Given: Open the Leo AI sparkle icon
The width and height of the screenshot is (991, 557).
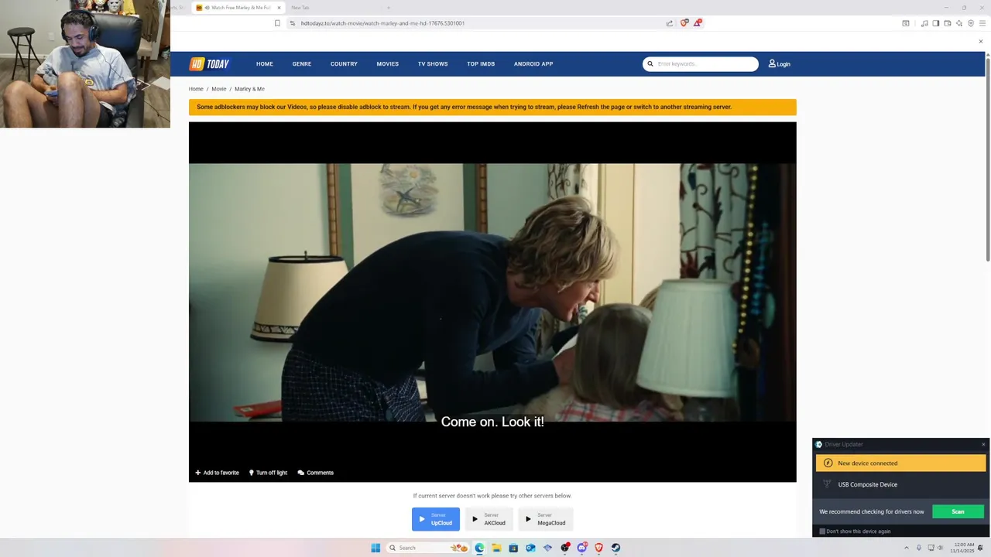Looking at the screenshot, I should click(958, 23).
